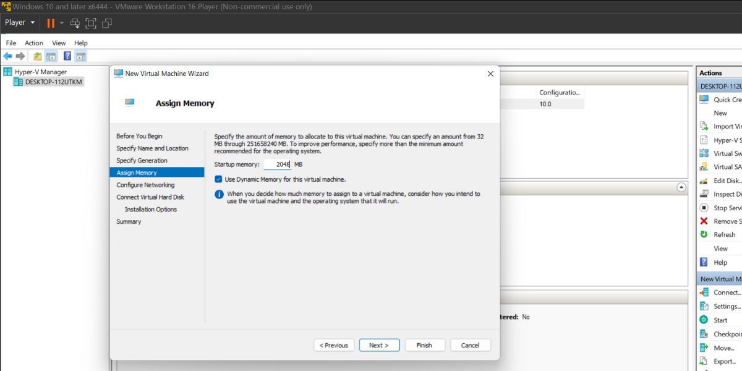Image resolution: width=742 pixels, height=371 pixels.
Task: Go to Installation Options wizard step
Action: 151,210
